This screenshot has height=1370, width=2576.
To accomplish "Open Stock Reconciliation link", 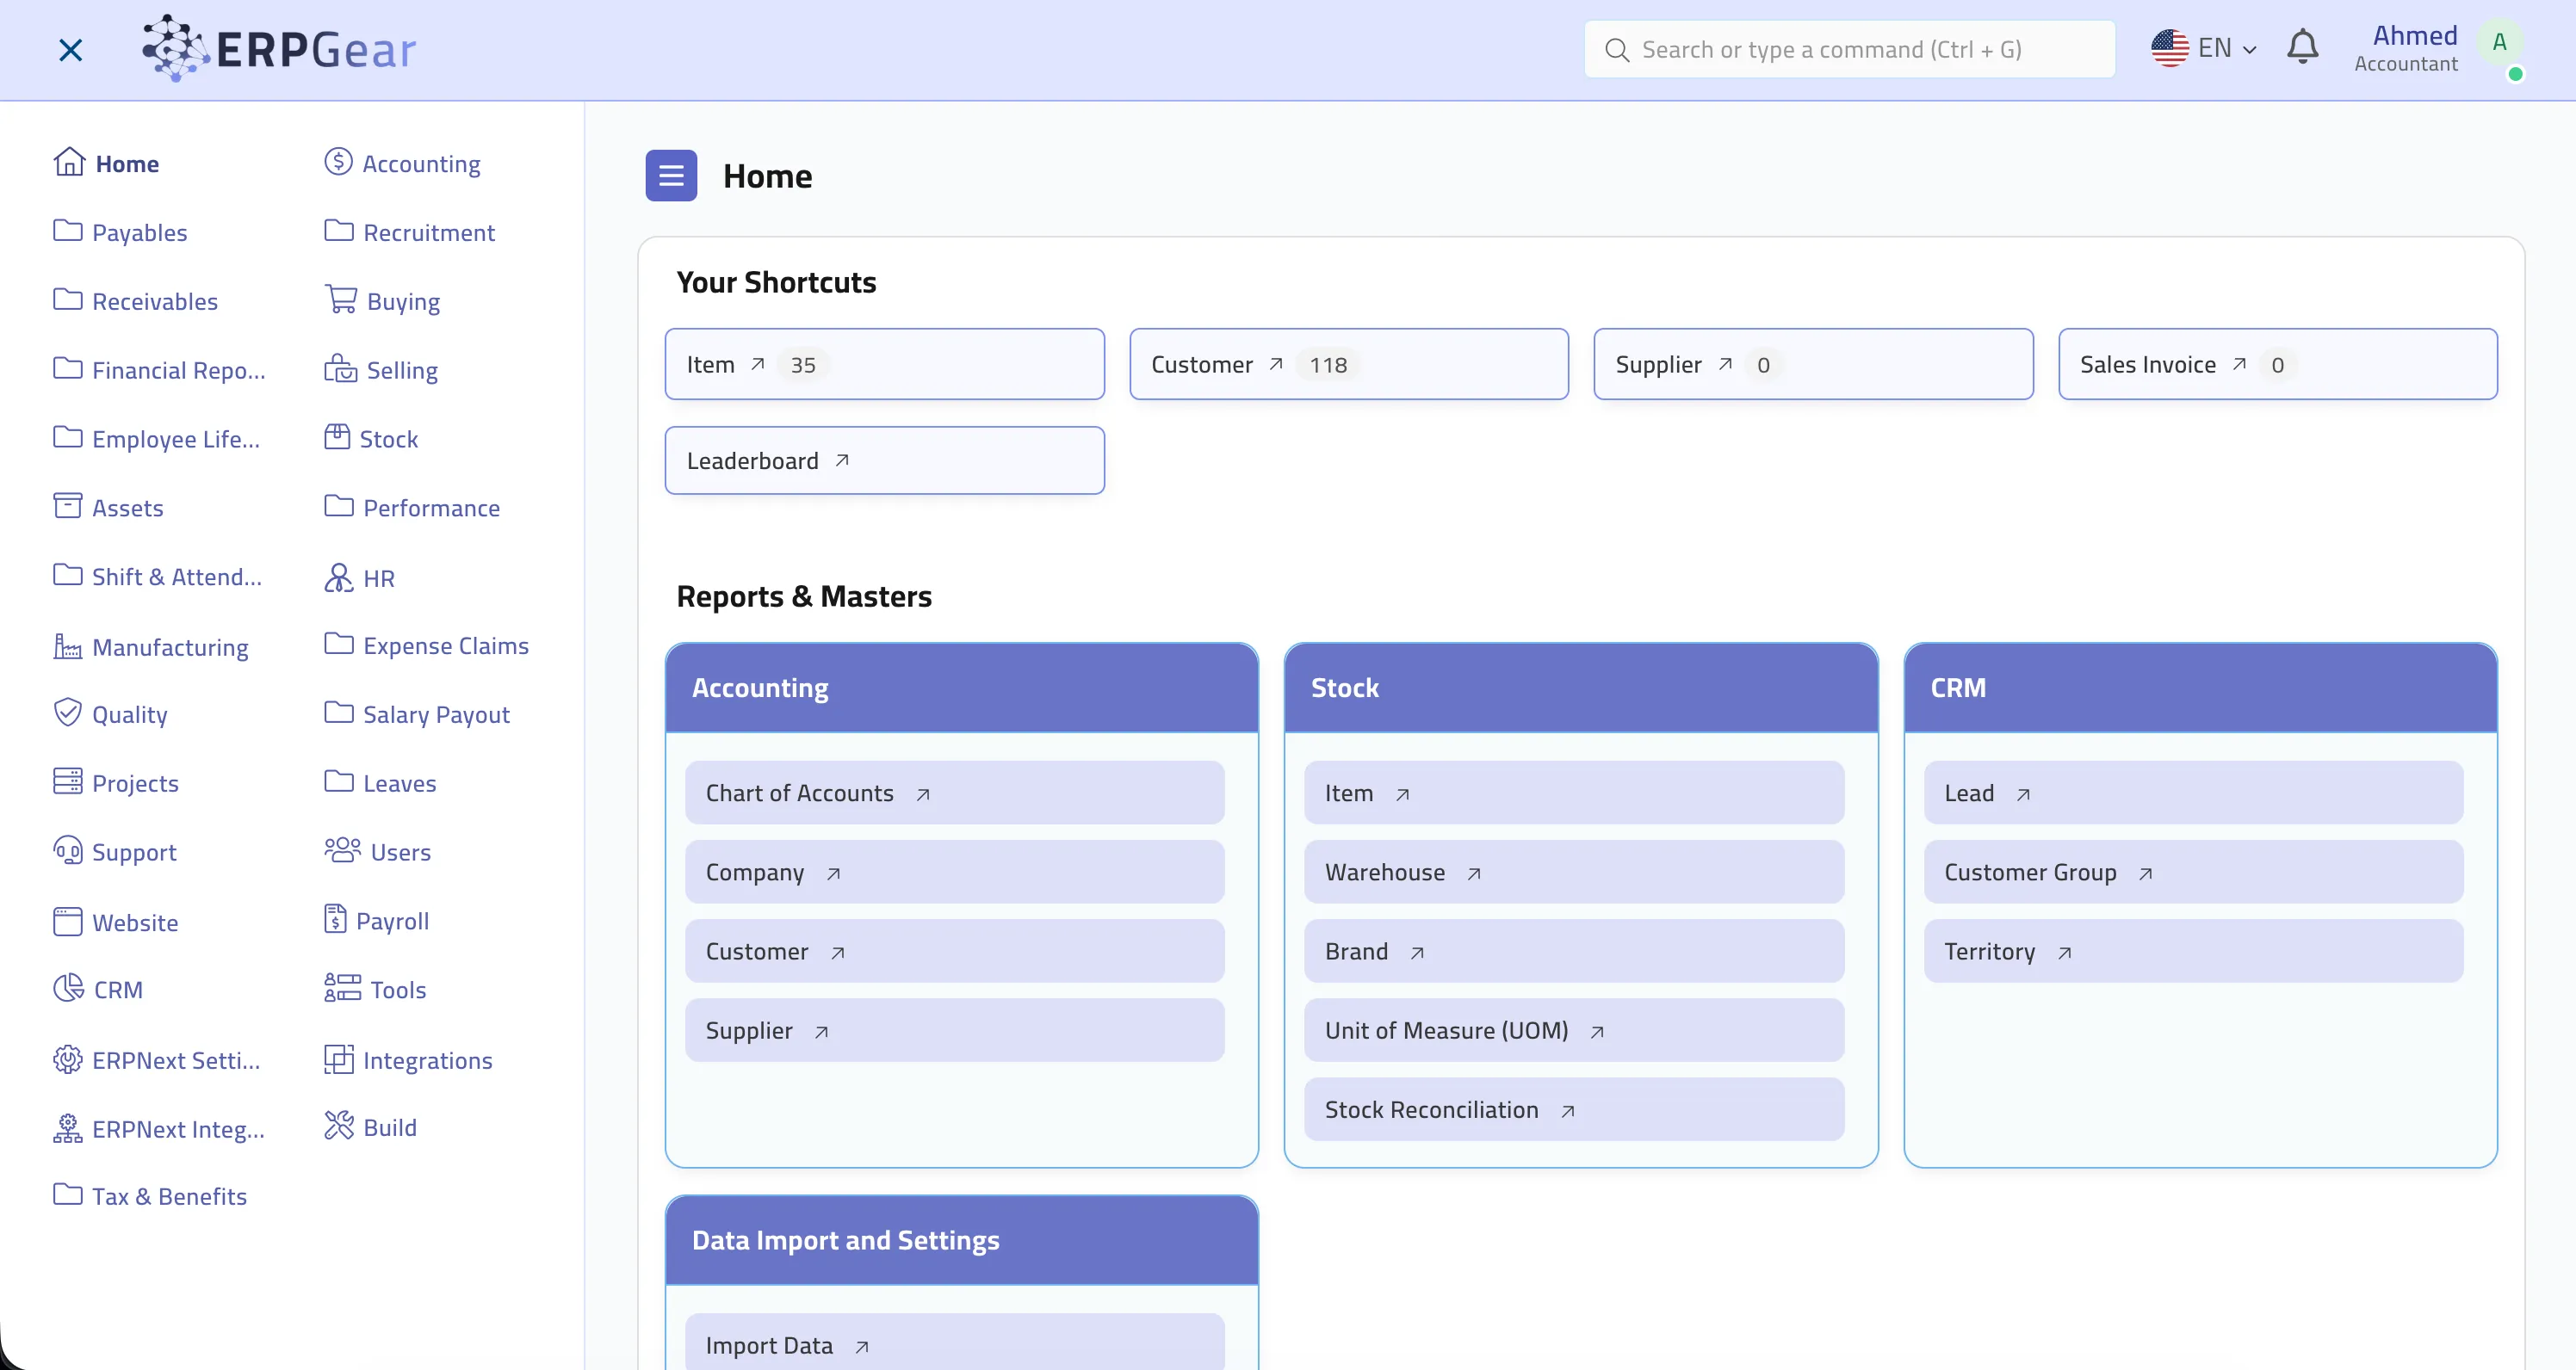I will click(x=1574, y=1109).
